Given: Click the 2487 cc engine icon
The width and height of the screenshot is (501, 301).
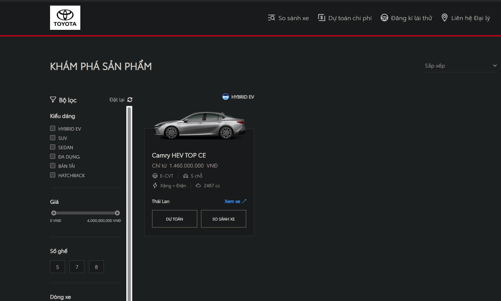Looking at the screenshot, I should coord(198,185).
